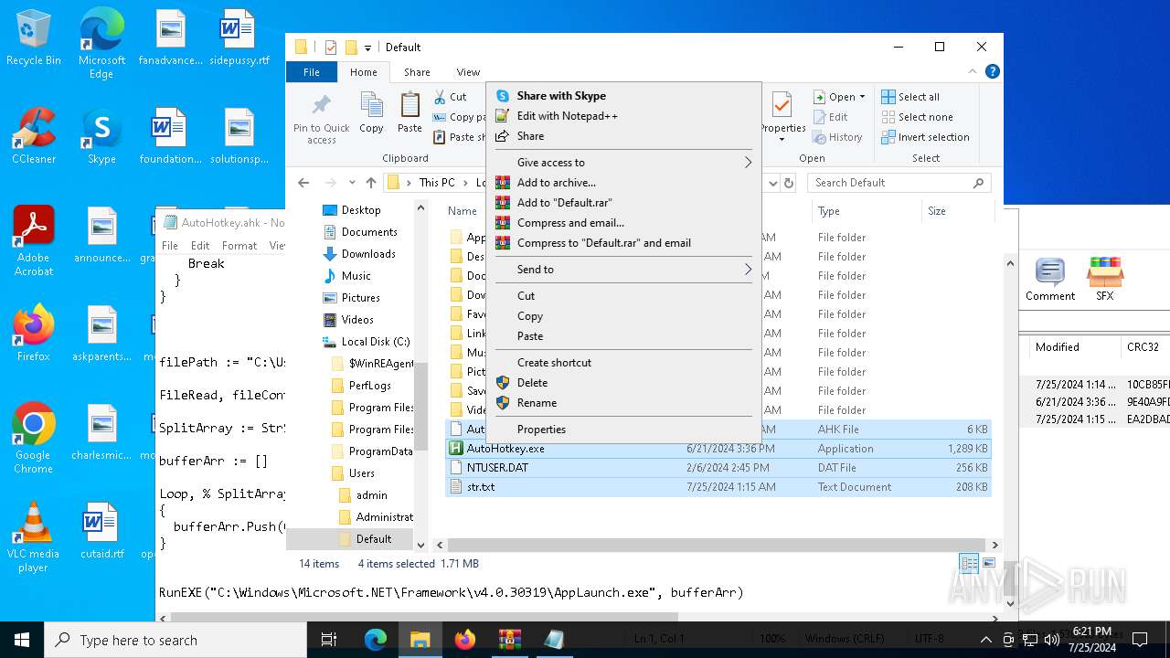1170x658 pixels.
Task: Choose Add to "Default.rar" entry
Action: (623, 203)
